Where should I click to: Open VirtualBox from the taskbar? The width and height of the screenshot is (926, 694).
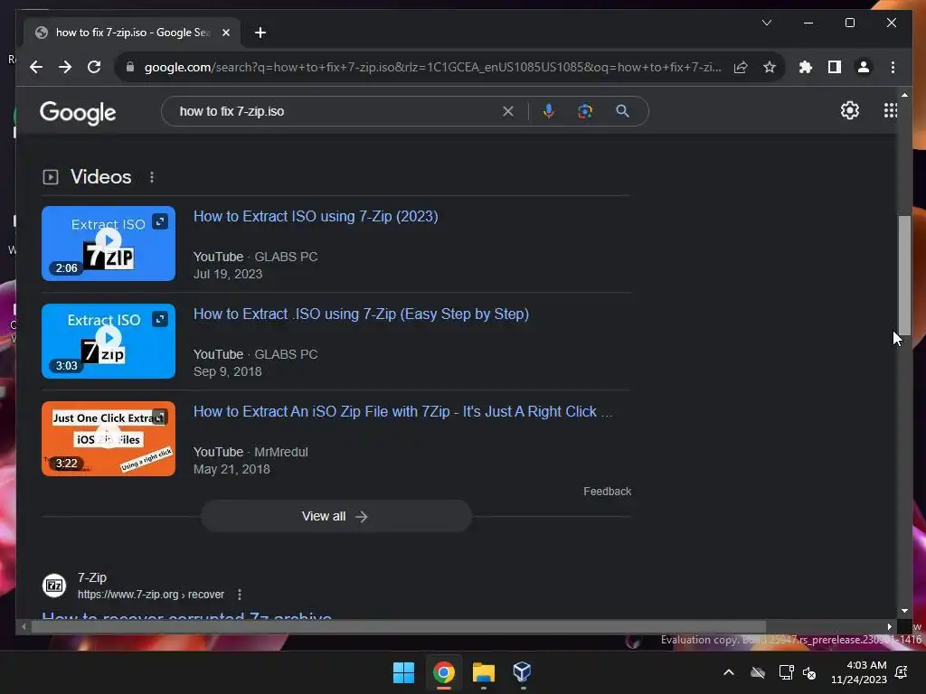click(523, 672)
